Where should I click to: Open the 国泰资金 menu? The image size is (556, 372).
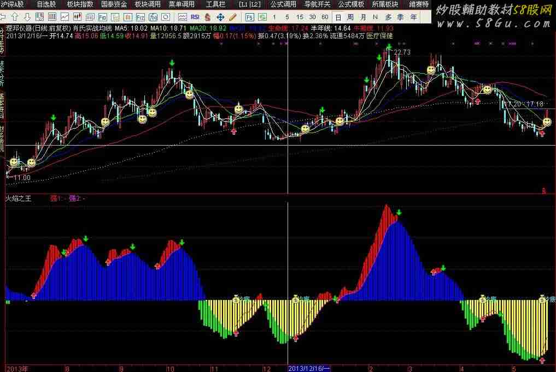pos(114,4)
